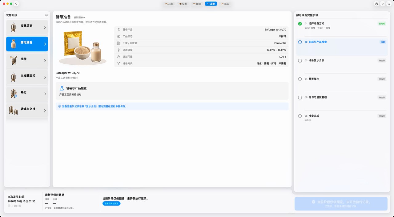Click the pencil edit icon in the top right
Image resolution: width=394 pixels, height=217 pixels.
coord(383,4)
